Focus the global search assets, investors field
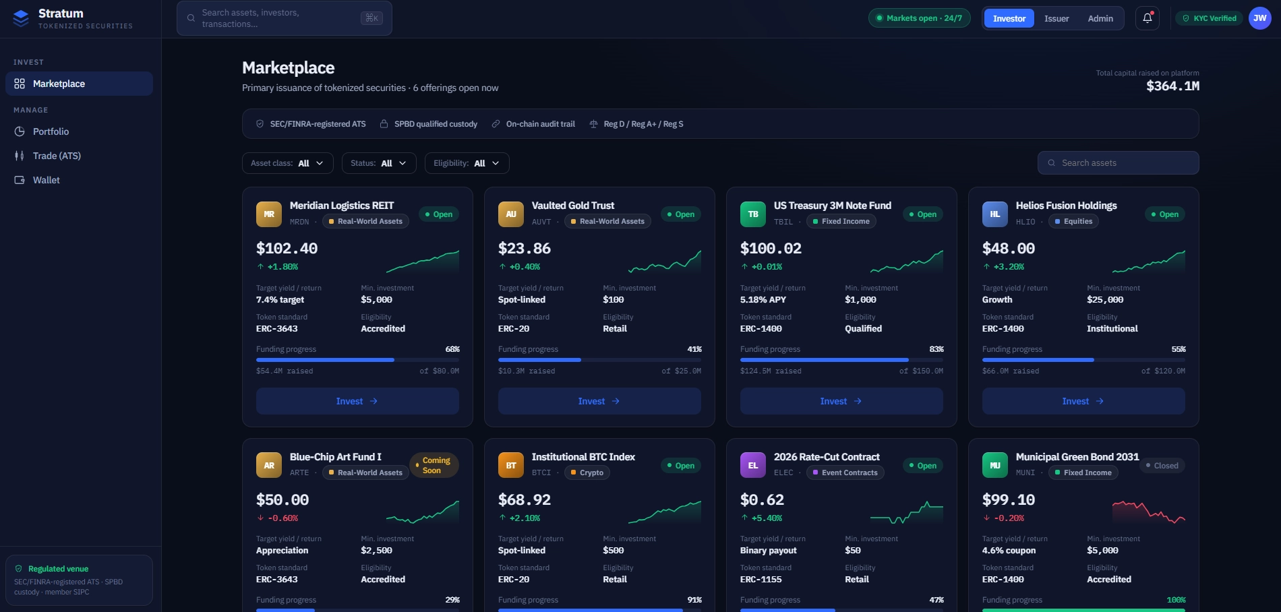Screen dimensions: 1281x612 [x=284, y=18]
